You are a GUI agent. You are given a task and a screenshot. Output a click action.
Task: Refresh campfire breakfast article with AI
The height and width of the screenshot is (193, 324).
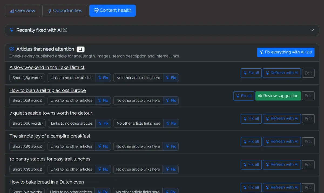coord(282,142)
